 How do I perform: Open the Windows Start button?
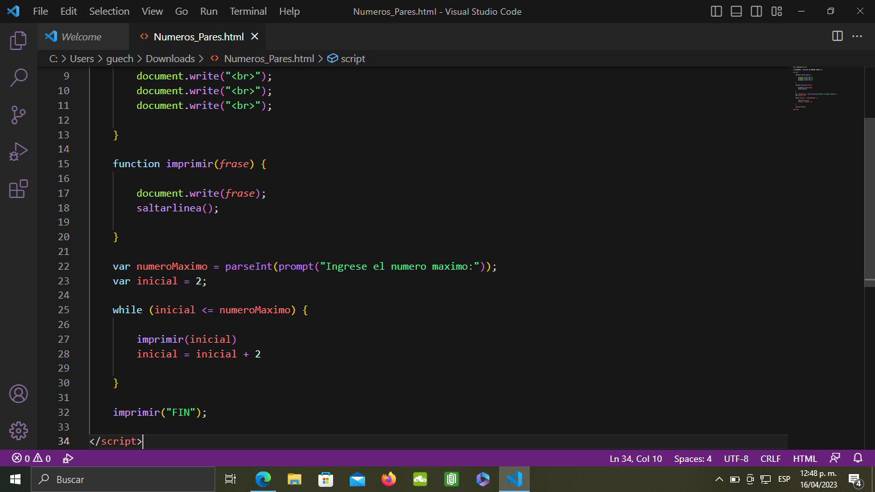pyautogui.click(x=15, y=479)
